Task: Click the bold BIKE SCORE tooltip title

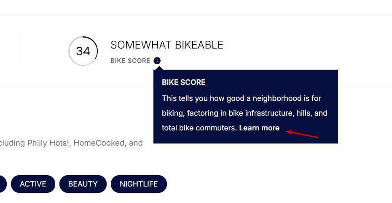Action: pos(184,82)
